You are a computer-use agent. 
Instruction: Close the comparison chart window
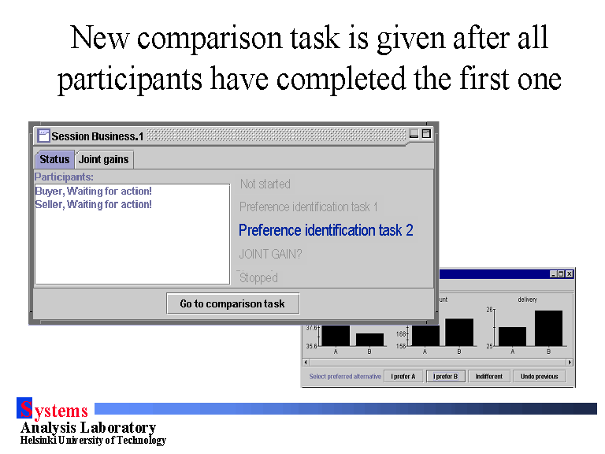pyautogui.click(x=570, y=274)
